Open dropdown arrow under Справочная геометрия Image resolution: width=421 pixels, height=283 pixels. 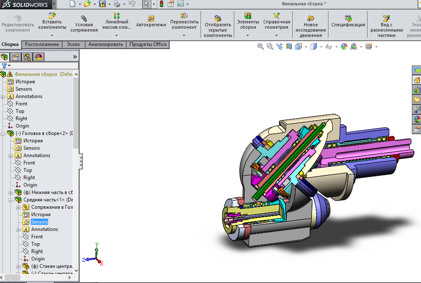click(276, 35)
